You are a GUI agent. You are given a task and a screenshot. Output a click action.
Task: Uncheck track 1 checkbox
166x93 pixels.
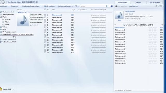[45, 15]
